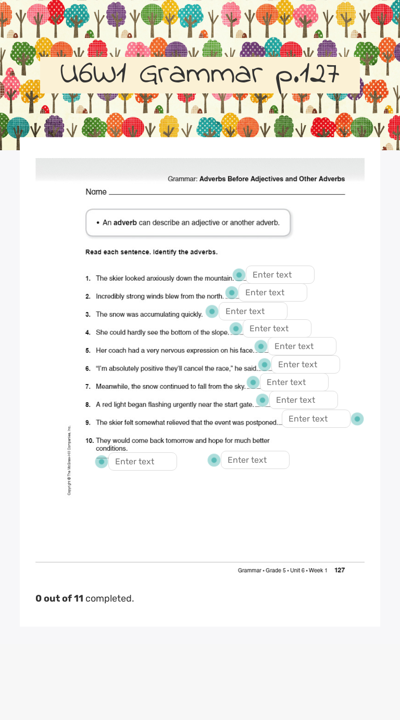Click the teal icon next to question 5
Screen dimensions: 400x720
pyautogui.click(x=260, y=346)
